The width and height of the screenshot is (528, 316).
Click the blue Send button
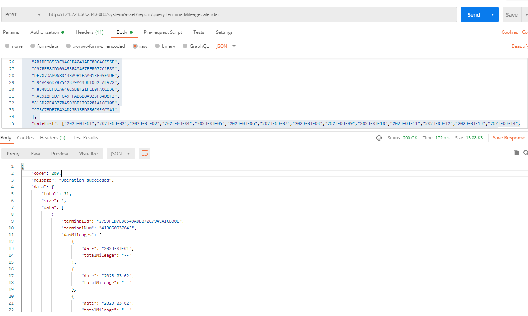tap(473, 15)
